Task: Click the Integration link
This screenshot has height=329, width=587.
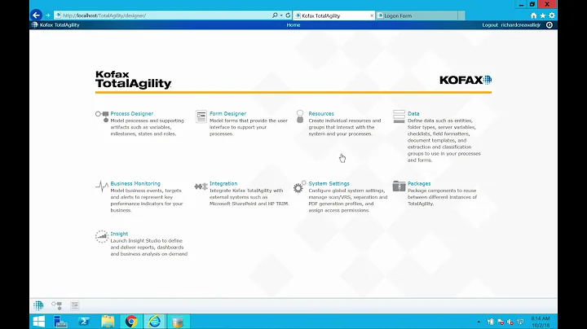Action: click(223, 183)
